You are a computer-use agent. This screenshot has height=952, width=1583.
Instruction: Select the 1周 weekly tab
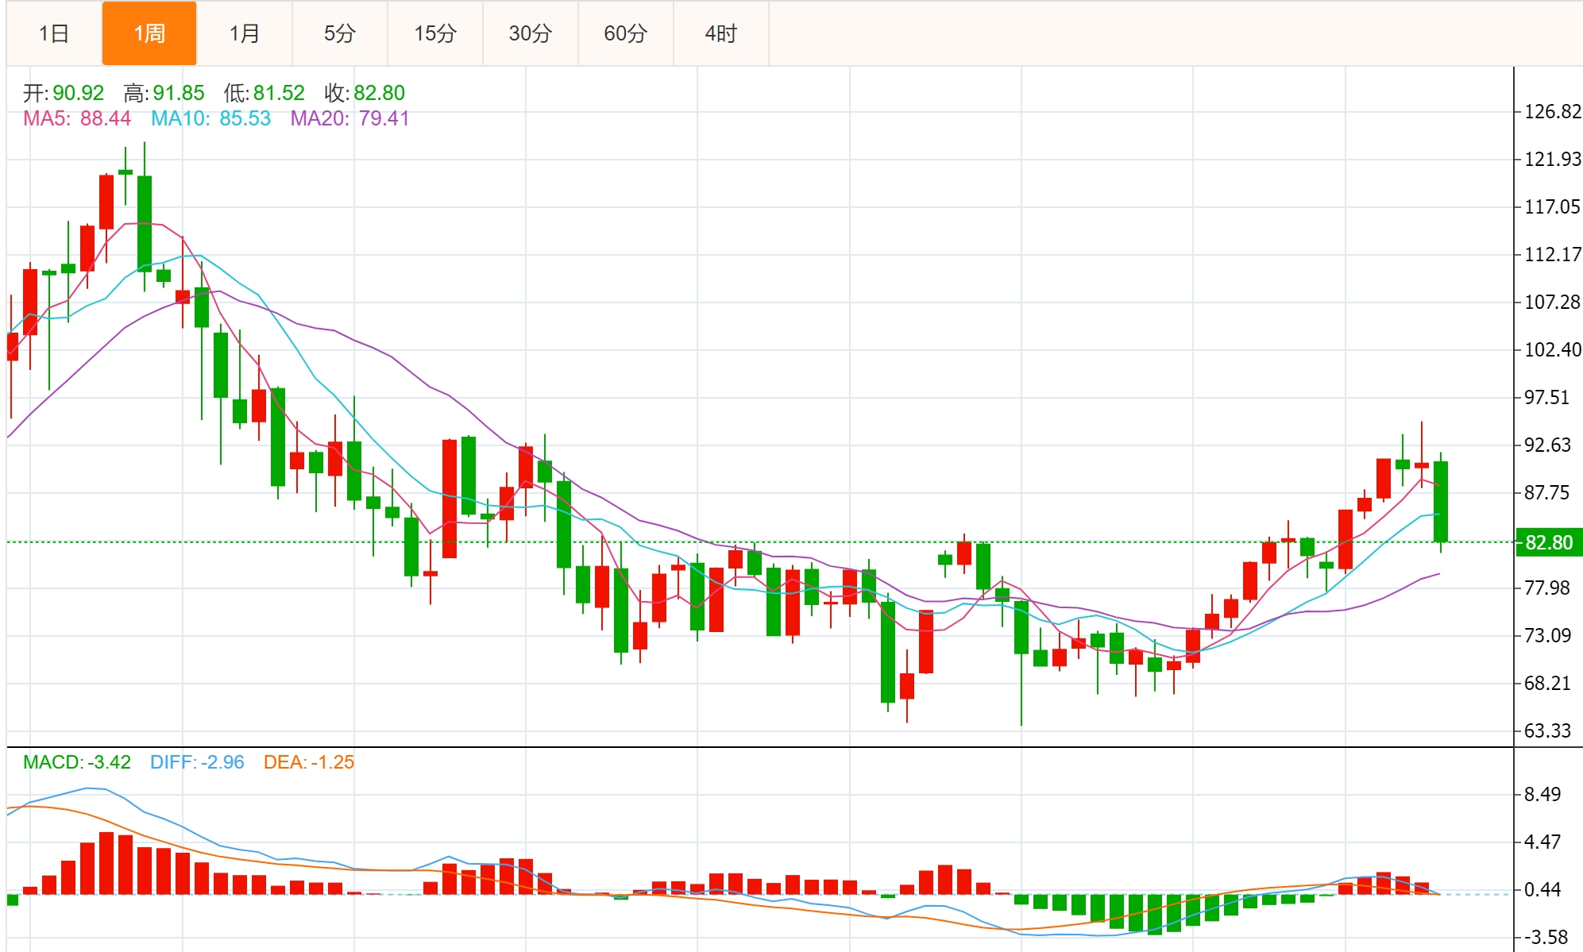pyautogui.click(x=149, y=33)
